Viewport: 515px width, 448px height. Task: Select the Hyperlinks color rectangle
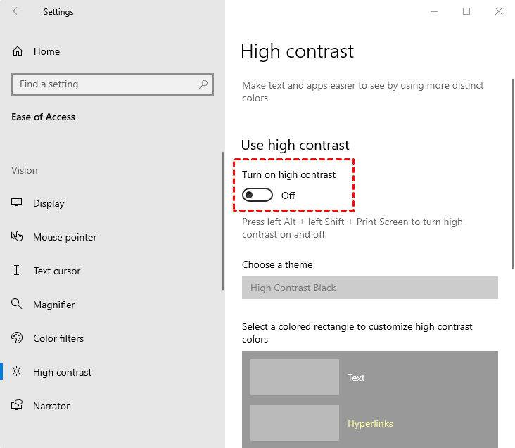(x=294, y=423)
